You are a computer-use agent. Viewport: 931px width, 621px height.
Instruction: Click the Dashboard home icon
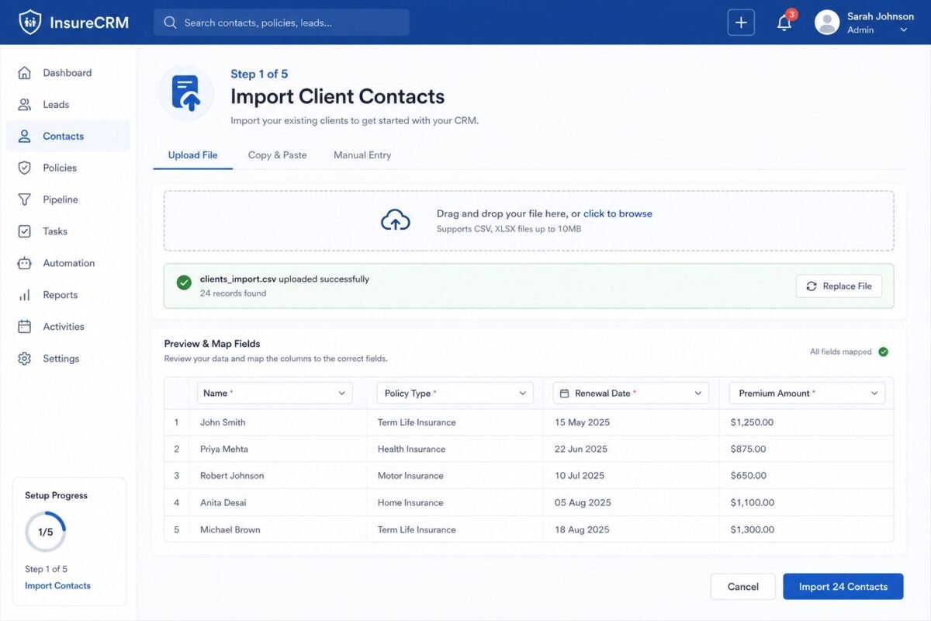pyautogui.click(x=25, y=73)
